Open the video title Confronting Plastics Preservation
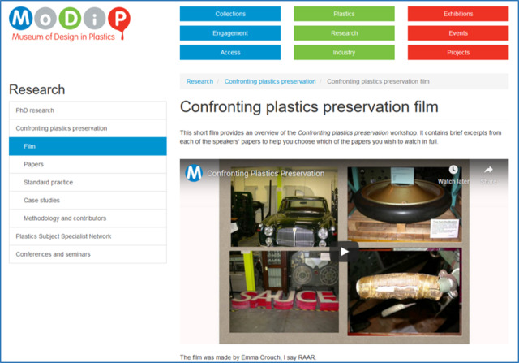Image resolution: width=519 pixels, height=363 pixels. (265, 173)
